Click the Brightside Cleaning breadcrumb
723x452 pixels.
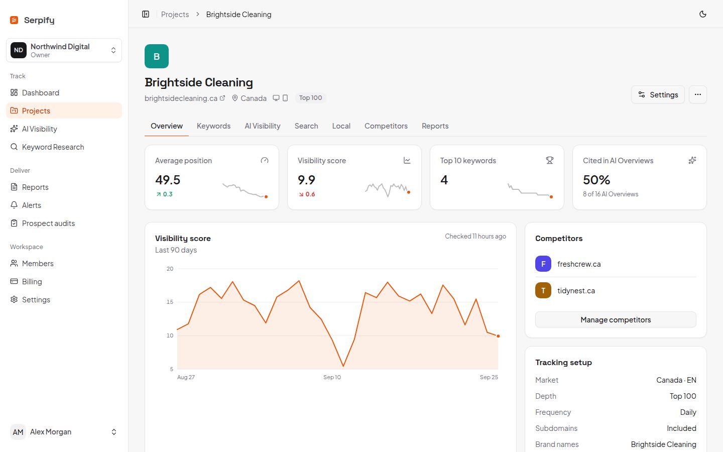(238, 14)
